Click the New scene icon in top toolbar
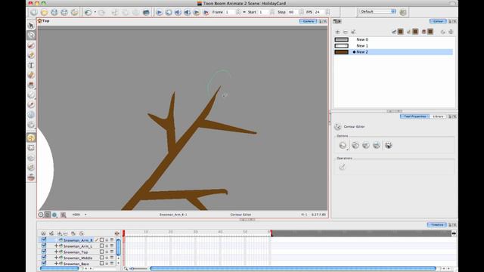484x272 pixels. [33, 12]
